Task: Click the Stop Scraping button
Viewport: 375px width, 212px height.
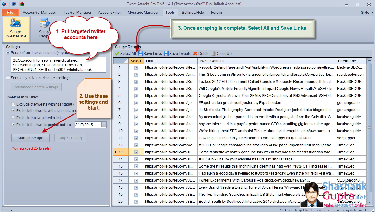Action: pos(70,138)
